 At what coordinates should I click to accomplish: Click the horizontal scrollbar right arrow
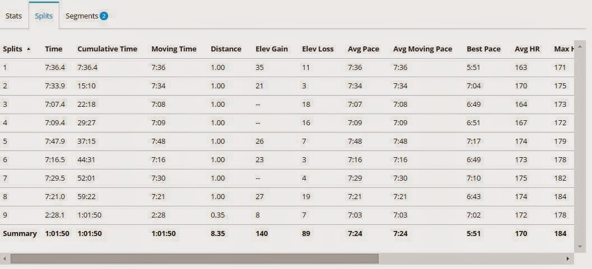pyautogui.click(x=567, y=258)
